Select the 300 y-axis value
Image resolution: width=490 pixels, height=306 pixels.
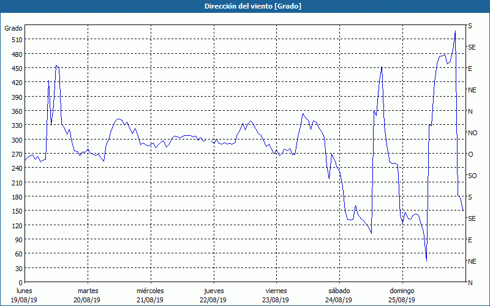pyautogui.click(x=17, y=140)
